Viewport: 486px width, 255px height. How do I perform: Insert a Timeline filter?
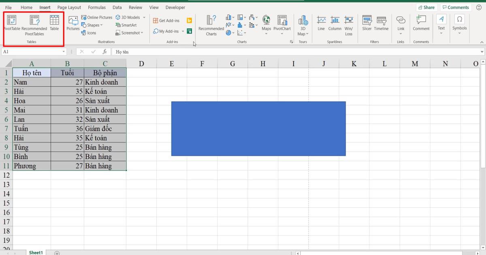click(381, 24)
